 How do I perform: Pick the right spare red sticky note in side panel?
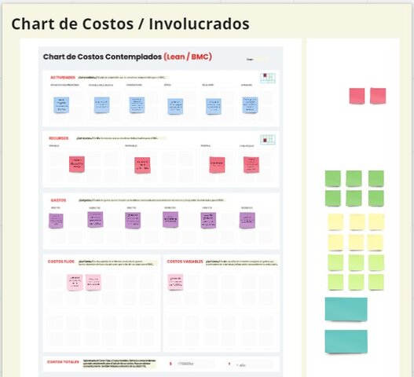pyautogui.click(x=378, y=96)
